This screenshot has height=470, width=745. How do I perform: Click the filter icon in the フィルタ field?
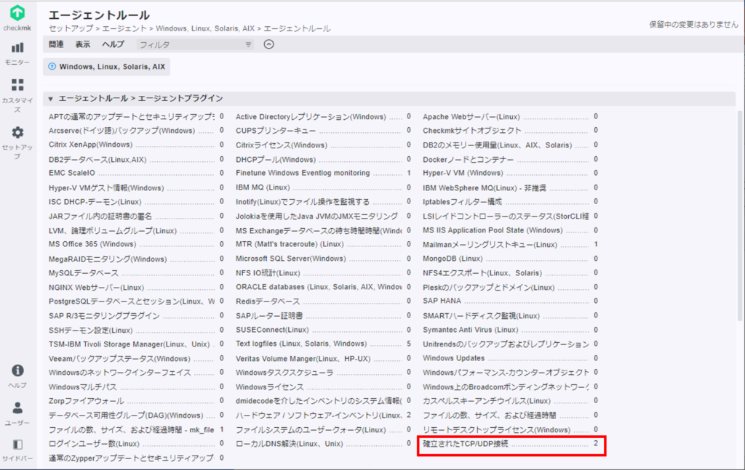248,44
